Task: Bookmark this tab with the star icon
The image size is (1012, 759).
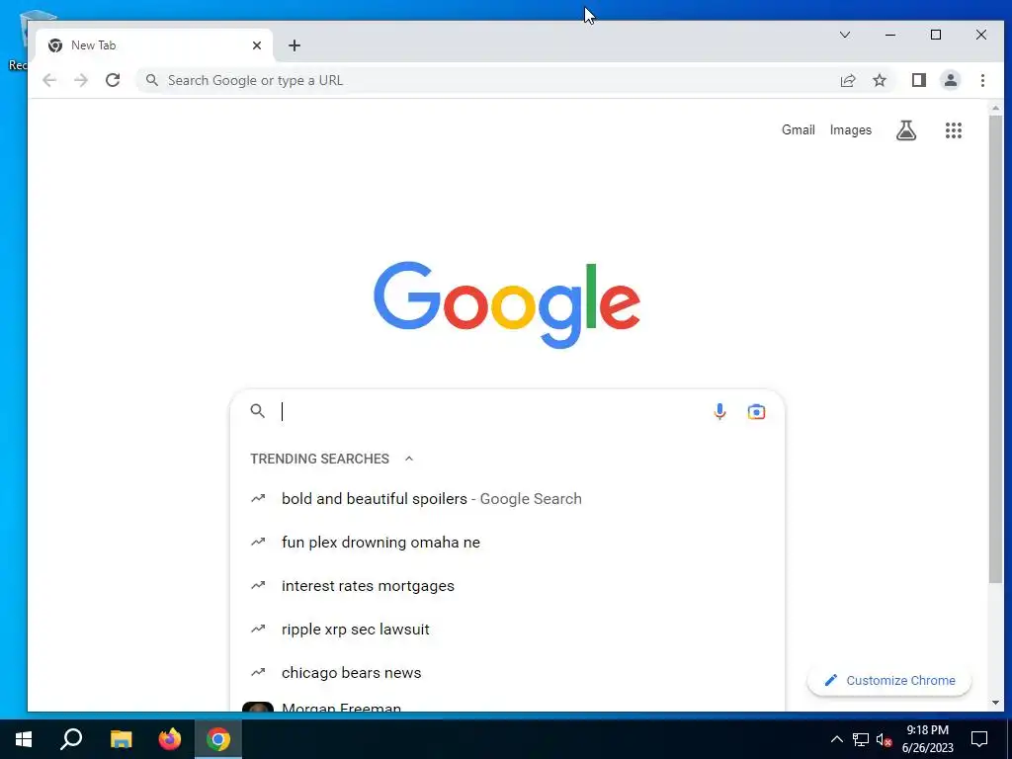Action: pyautogui.click(x=880, y=81)
